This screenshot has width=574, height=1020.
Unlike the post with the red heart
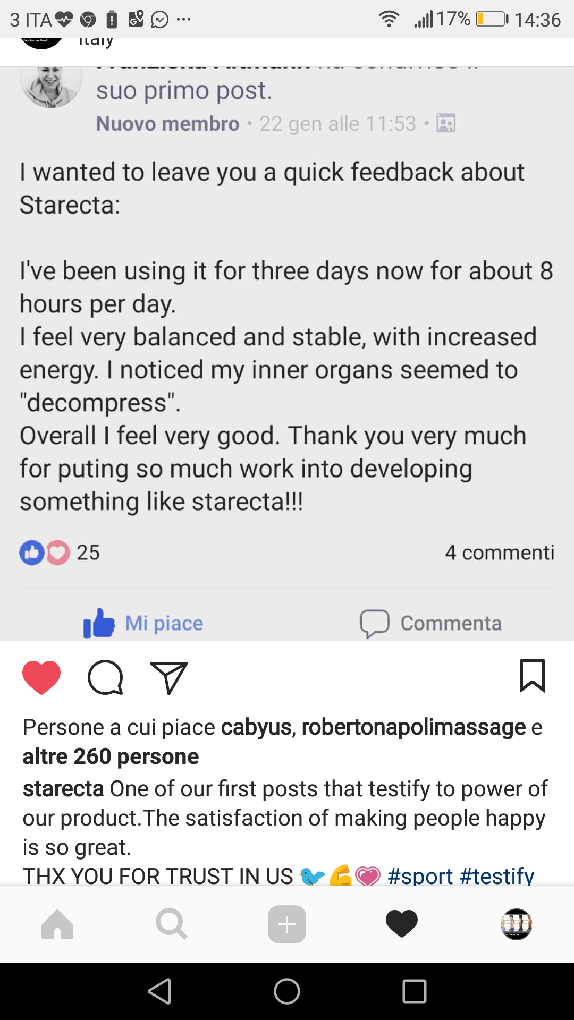[41, 677]
